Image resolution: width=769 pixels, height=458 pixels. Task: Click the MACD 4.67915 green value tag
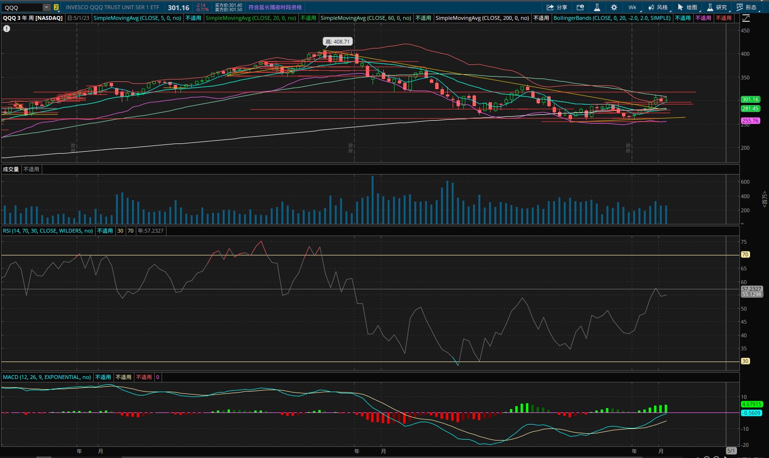click(x=752, y=404)
